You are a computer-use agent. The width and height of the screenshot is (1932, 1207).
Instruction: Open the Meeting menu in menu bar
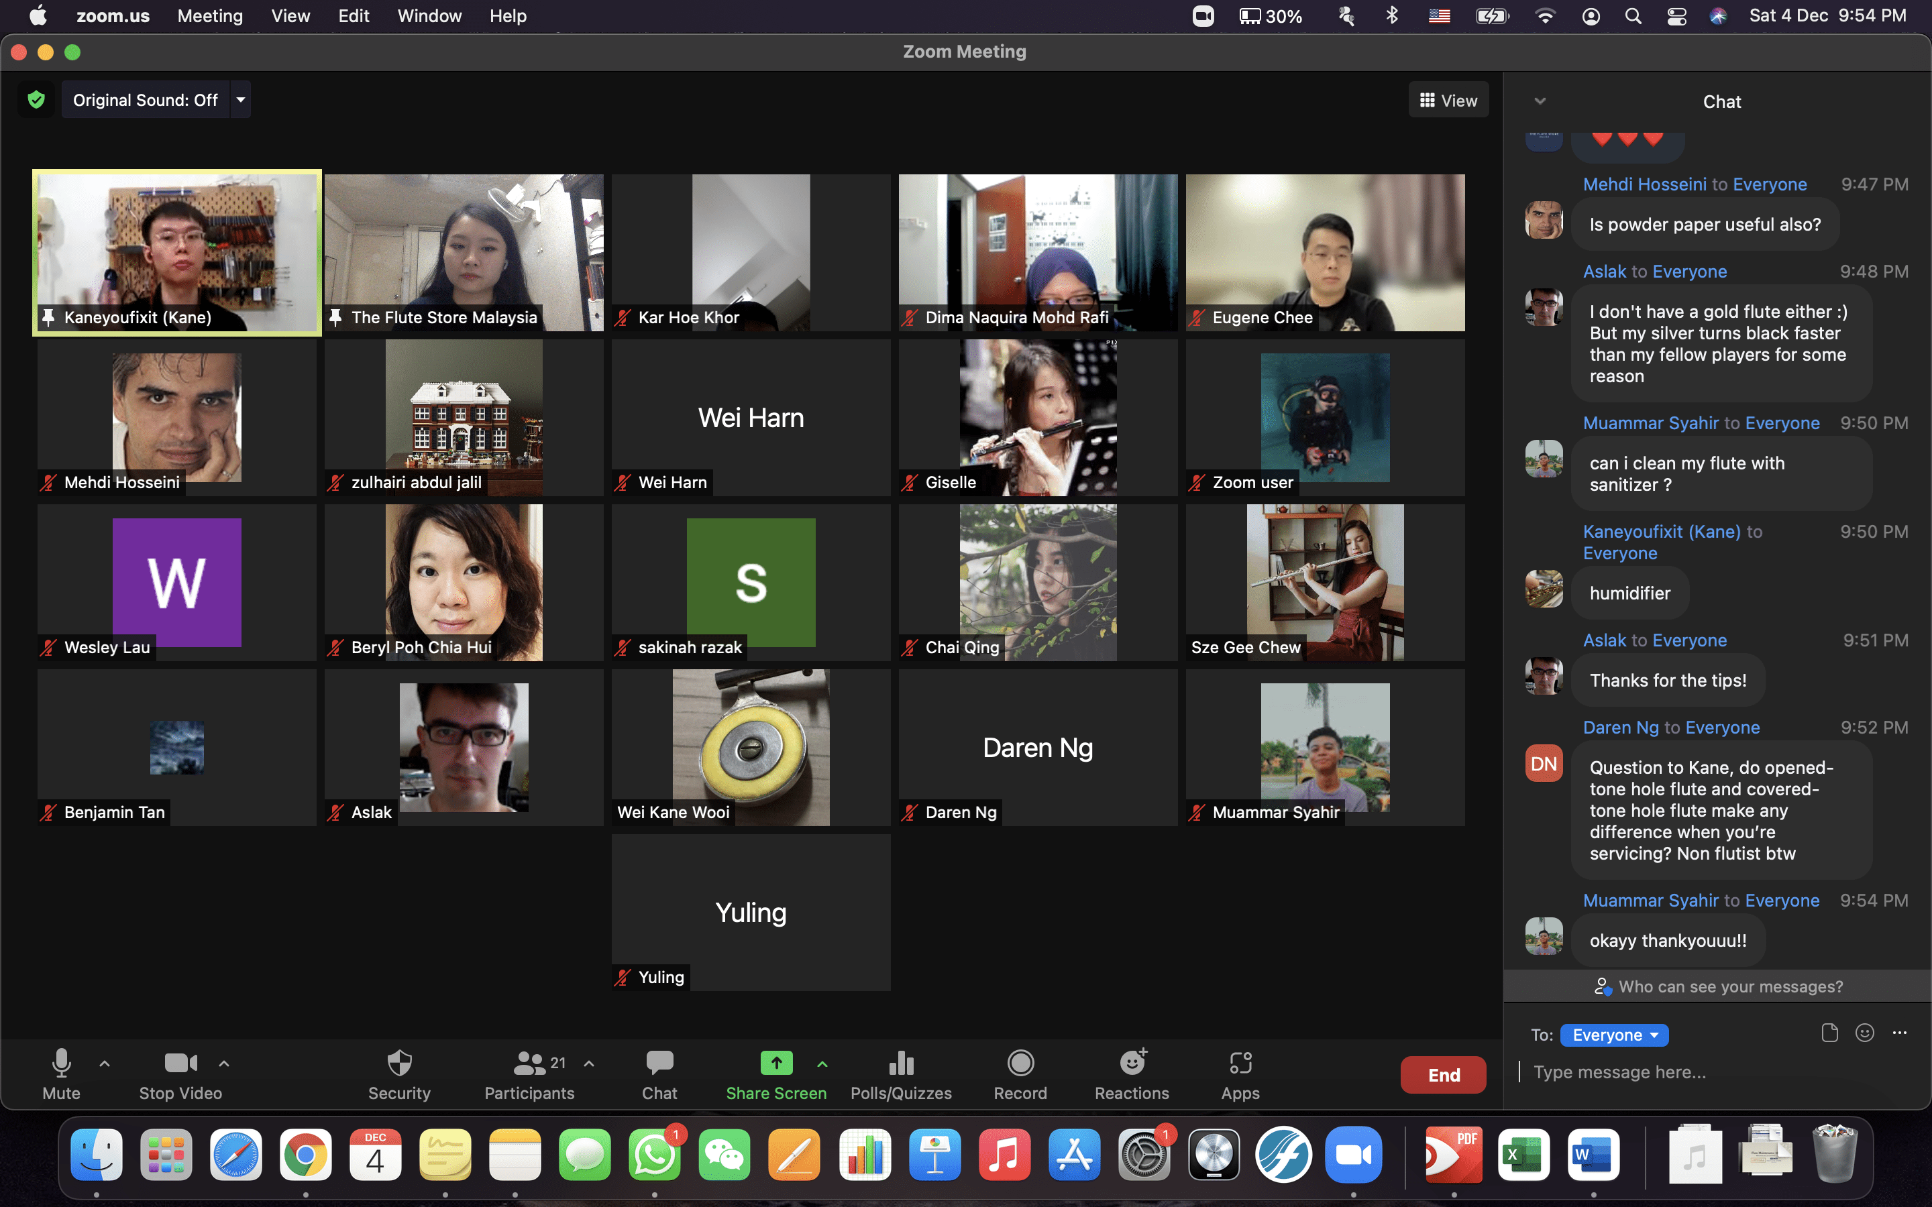tap(210, 16)
